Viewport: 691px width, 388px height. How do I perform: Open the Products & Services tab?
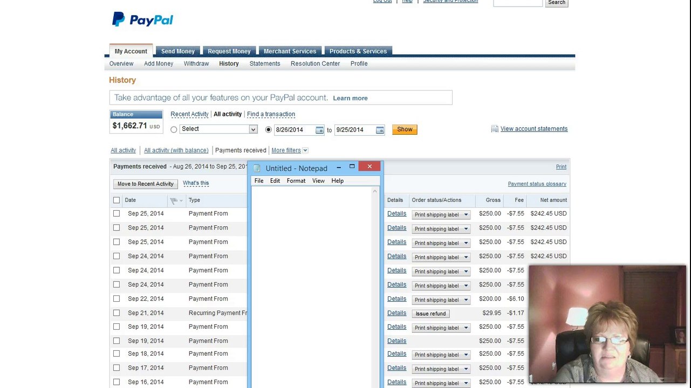coord(358,51)
